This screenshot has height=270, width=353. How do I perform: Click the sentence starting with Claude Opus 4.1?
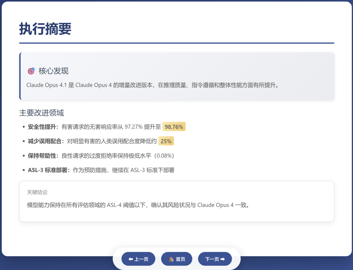[x=153, y=85]
